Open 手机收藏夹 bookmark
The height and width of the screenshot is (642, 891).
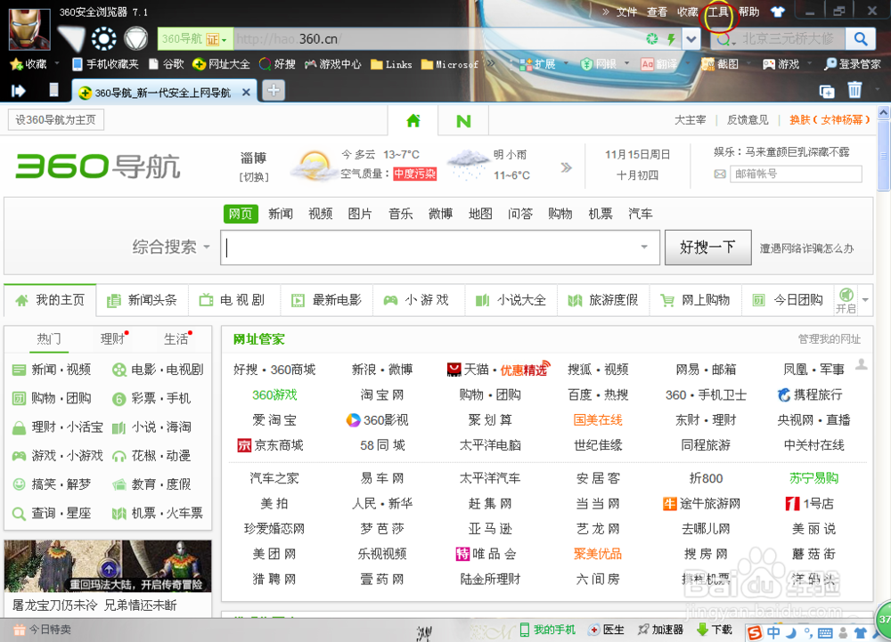106,64
